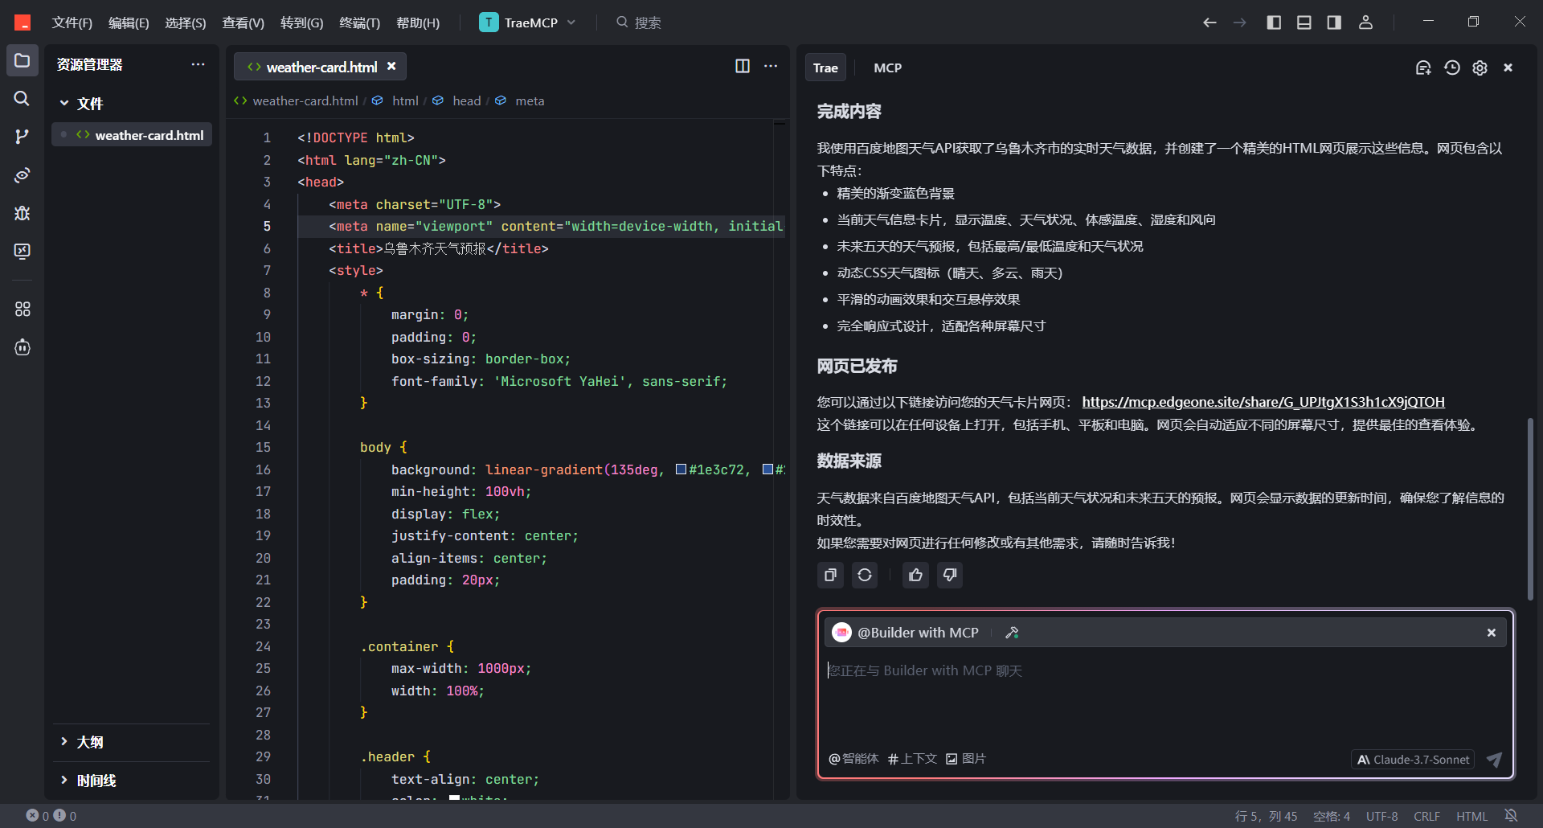Open the Explorer sidebar icon

click(x=23, y=60)
